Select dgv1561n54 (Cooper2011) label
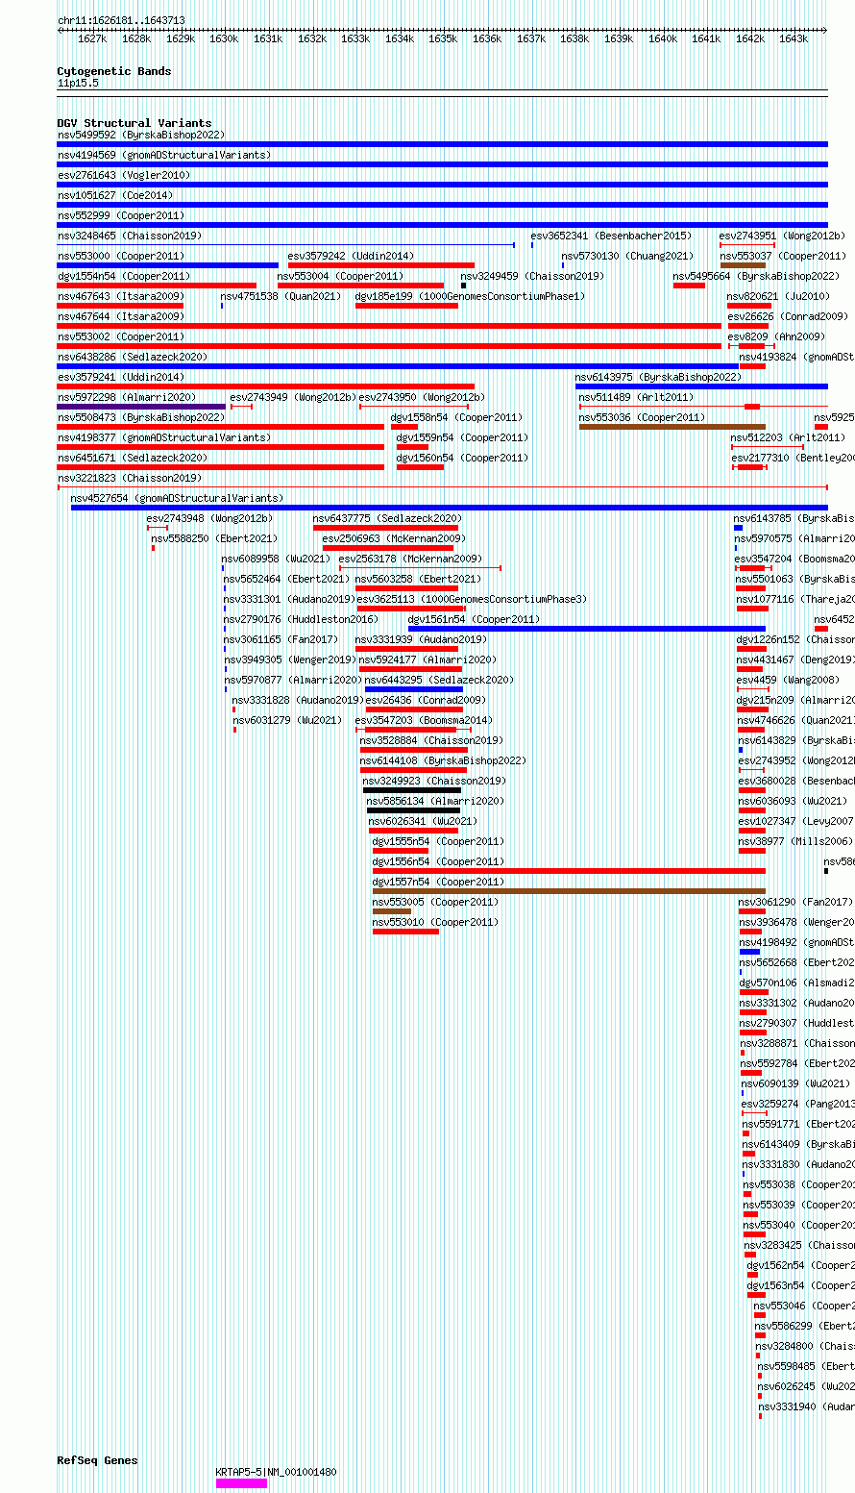855x1493 pixels. point(475,619)
